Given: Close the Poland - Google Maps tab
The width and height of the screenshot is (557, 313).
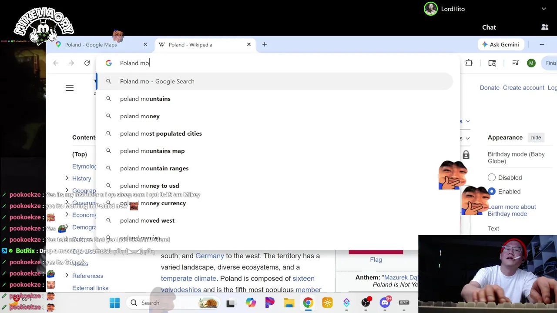Looking at the screenshot, I should (145, 44).
